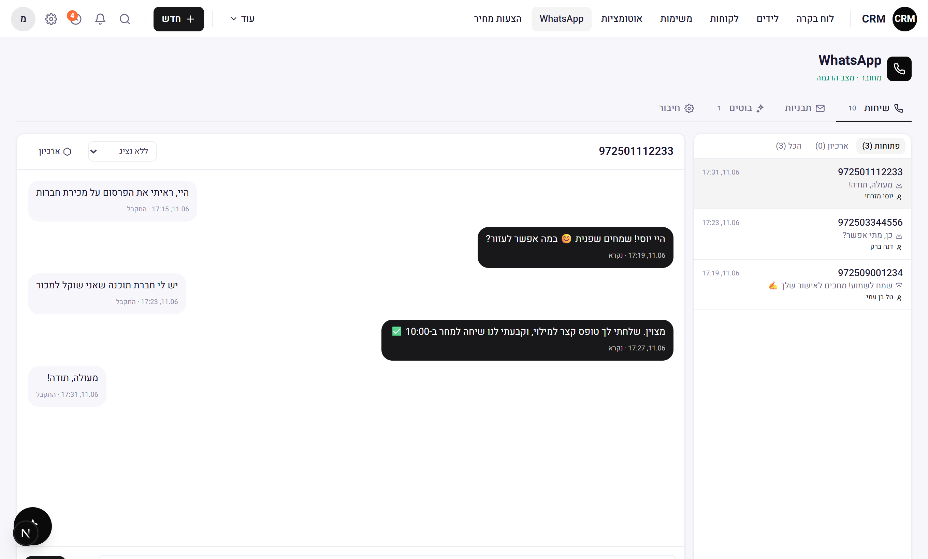The height and width of the screenshot is (559, 928).
Task: Click status text מחובר · מצב הדגמה
Action: 849,78
